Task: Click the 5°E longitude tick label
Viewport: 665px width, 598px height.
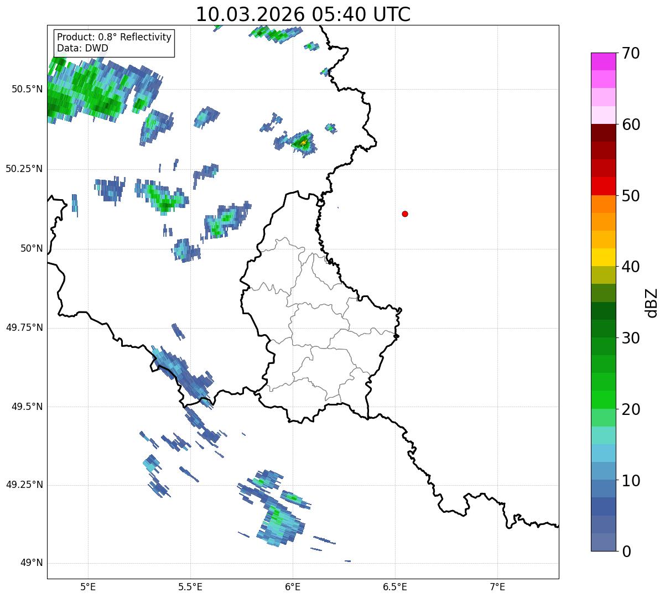Action: tap(88, 586)
